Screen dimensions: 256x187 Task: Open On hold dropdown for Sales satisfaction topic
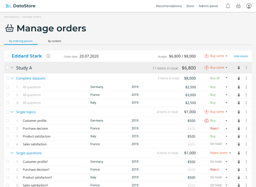pyautogui.click(x=219, y=144)
